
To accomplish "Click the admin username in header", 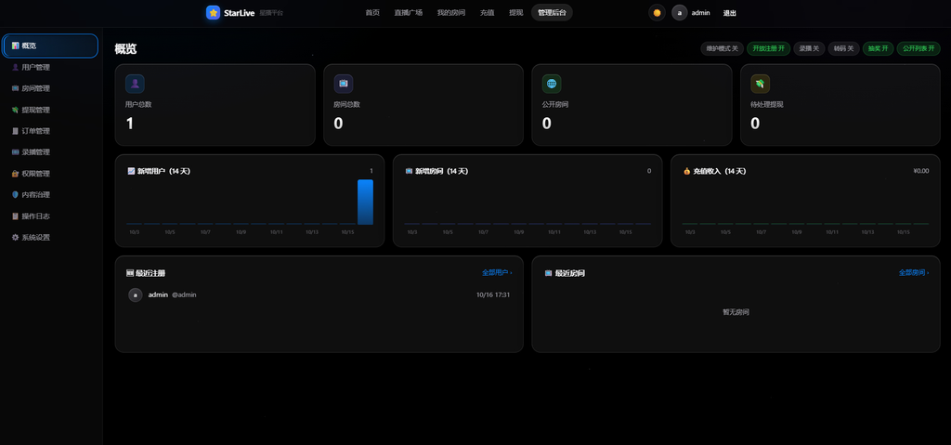I will (x=700, y=13).
